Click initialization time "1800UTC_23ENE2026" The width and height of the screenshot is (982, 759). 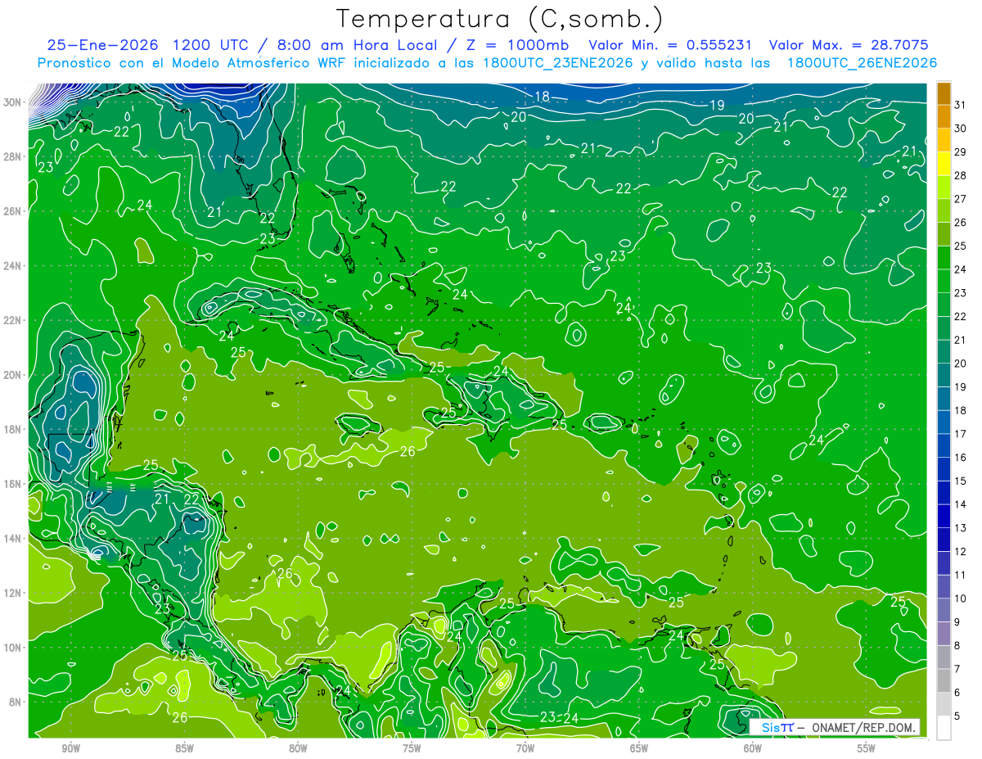click(556, 63)
